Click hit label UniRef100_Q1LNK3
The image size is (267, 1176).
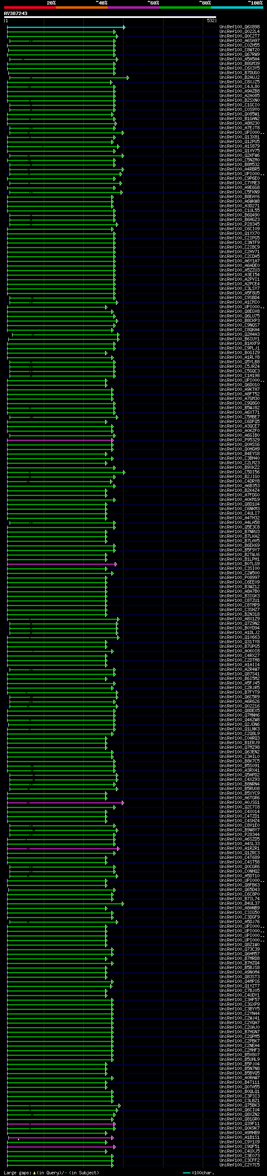(239, 729)
